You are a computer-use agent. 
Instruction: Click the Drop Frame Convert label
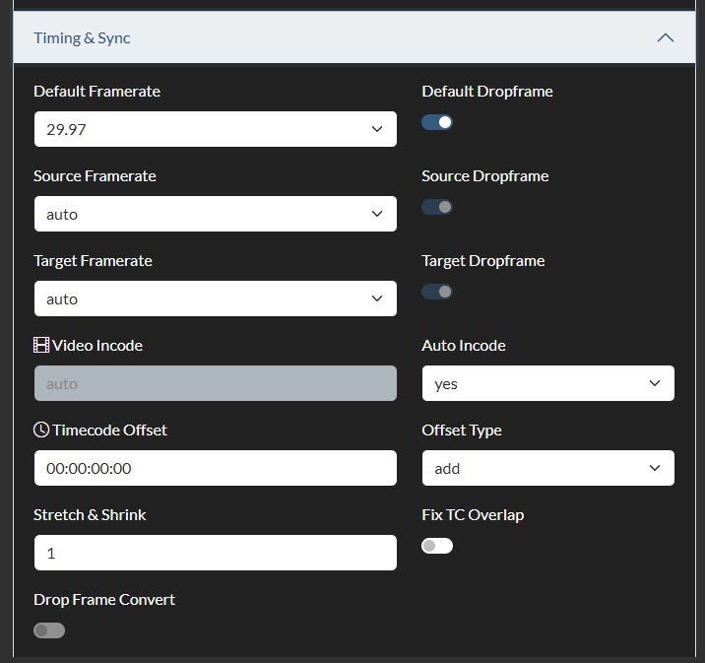click(104, 600)
